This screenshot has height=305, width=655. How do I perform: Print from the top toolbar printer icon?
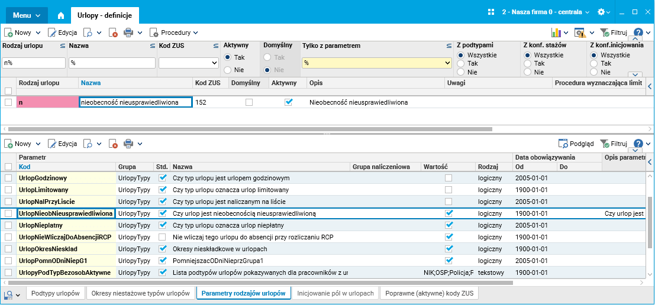pos(128,33)
